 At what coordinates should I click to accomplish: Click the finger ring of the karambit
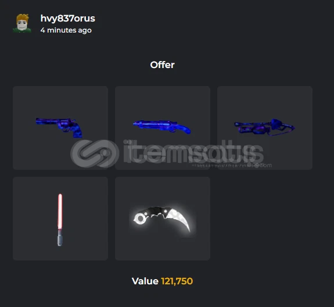[140, 218]
